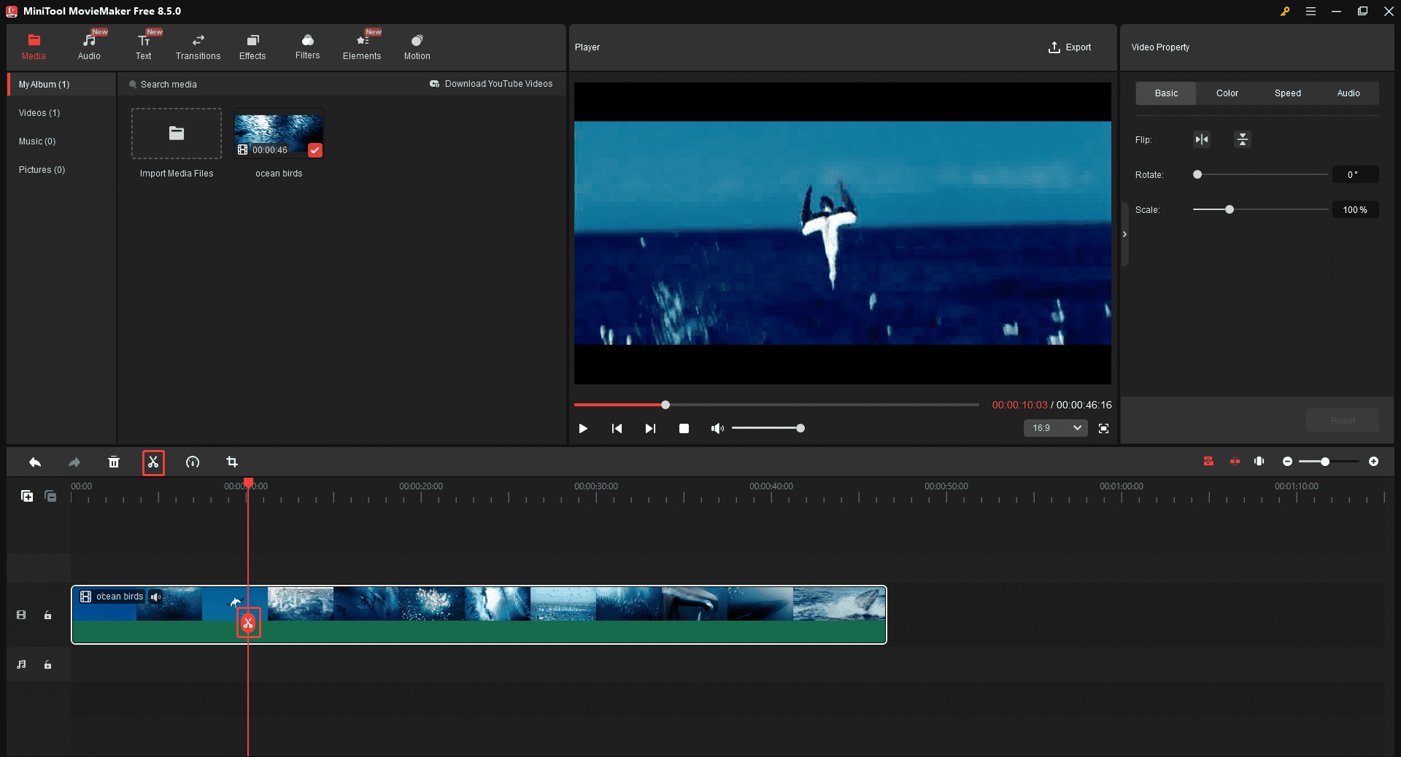Open the Motion effects panel
This screenshot has height=757, width=1401.
(416, 46)
